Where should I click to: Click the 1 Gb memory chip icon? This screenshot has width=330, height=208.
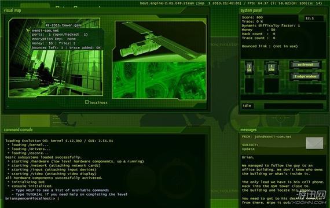point(249,68)
